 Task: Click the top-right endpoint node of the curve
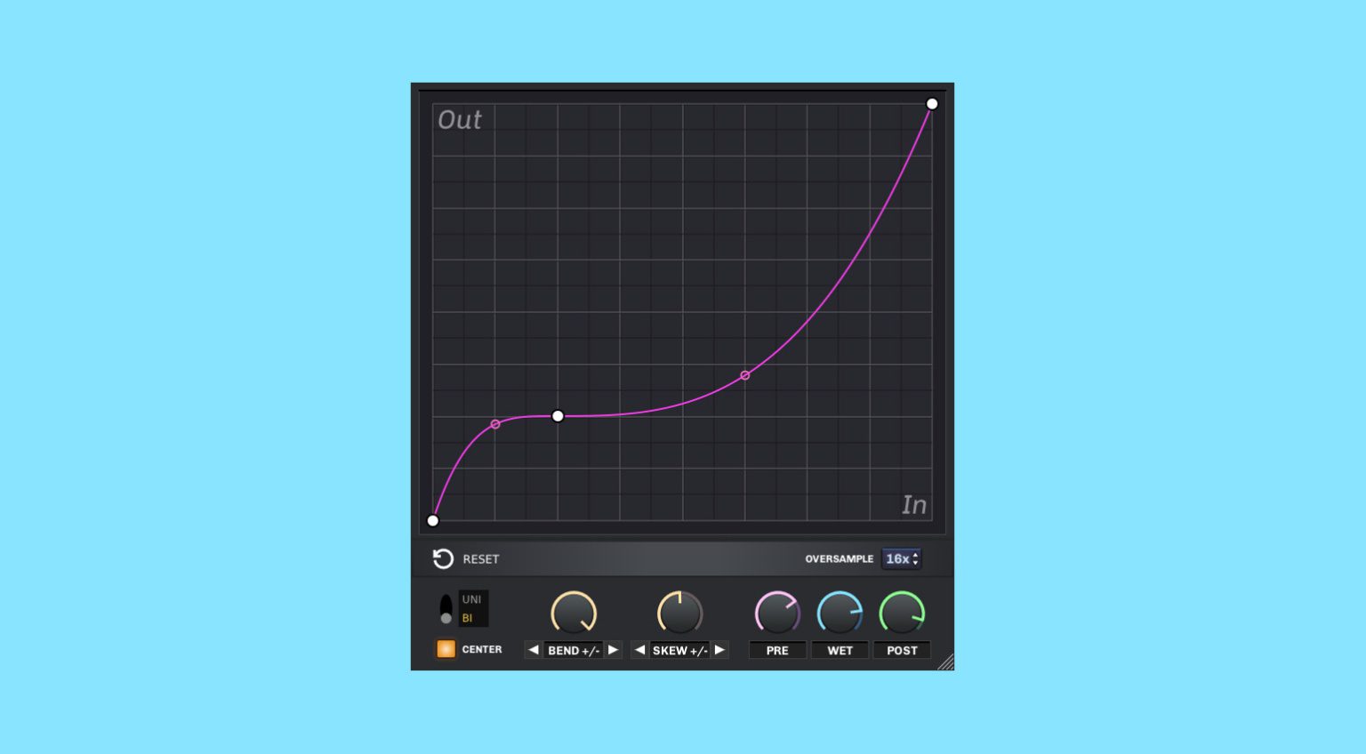click(x=932, y=103)
